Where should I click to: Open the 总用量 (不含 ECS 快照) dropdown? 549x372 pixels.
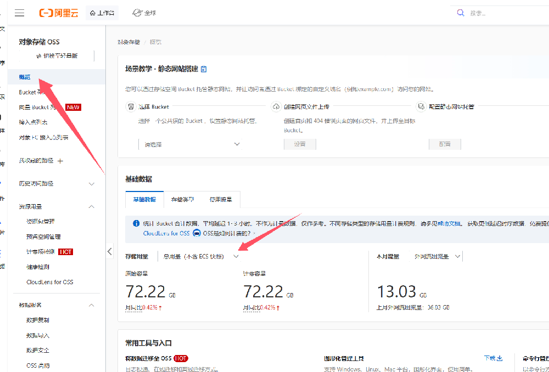point(200,256)
